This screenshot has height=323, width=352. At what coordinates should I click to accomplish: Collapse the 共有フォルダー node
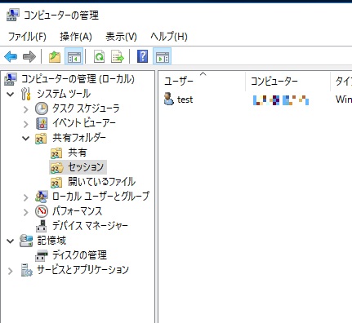click(26, 138)
